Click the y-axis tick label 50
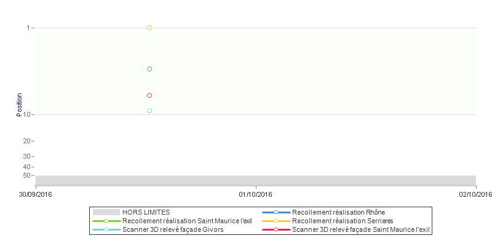 click(x=26, y=175)
